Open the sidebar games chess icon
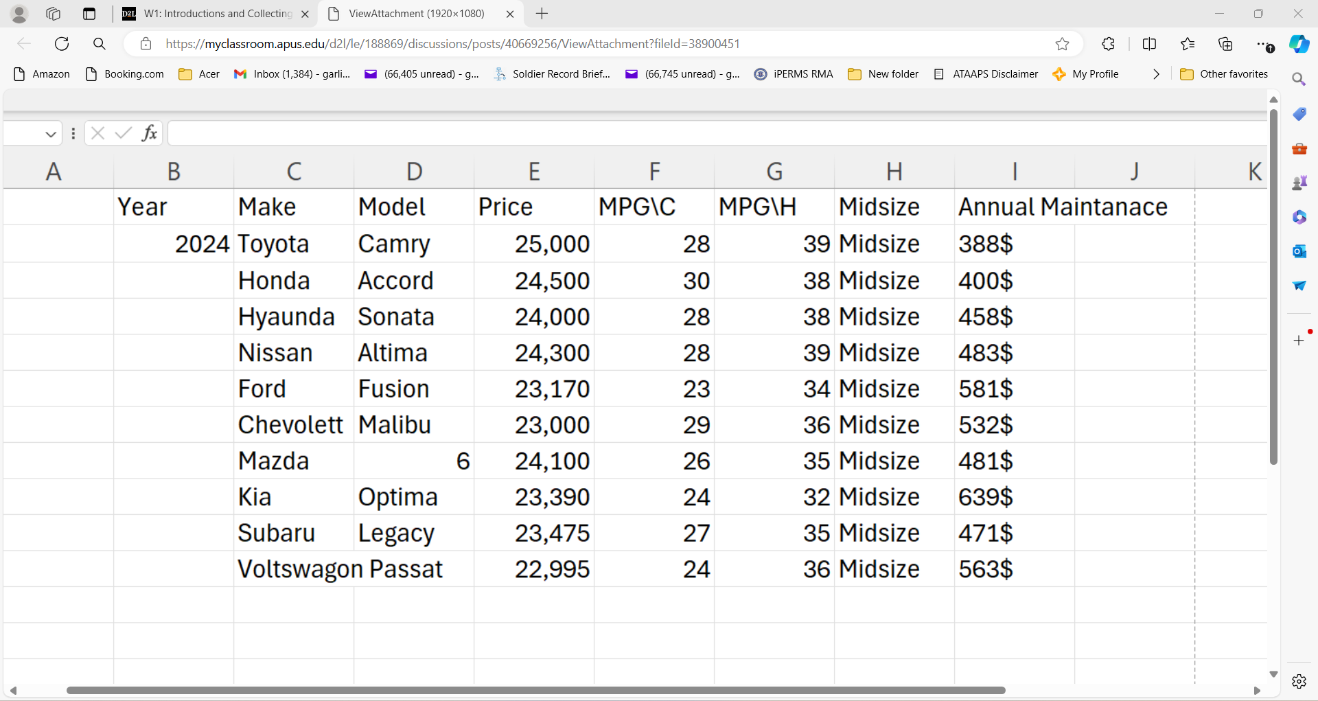The width and height of the screenshot is (1318, 701). pyautogui.click(x=1299, y=183)
